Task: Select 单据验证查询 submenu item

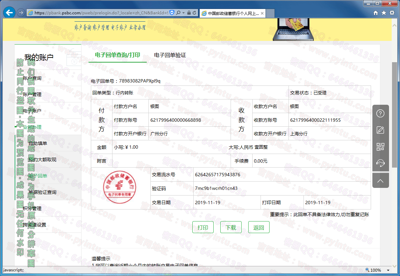Action: (x=42, y=192)
